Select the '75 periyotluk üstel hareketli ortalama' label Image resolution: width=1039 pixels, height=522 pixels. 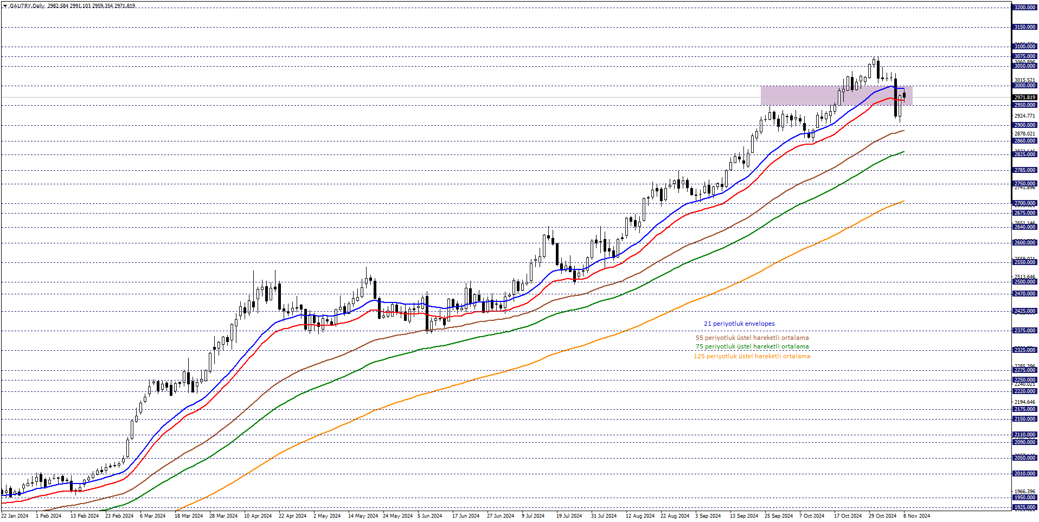pos(752,346)
